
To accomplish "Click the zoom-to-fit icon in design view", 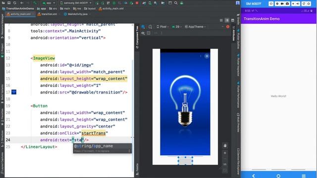I will tap(225, 171).
